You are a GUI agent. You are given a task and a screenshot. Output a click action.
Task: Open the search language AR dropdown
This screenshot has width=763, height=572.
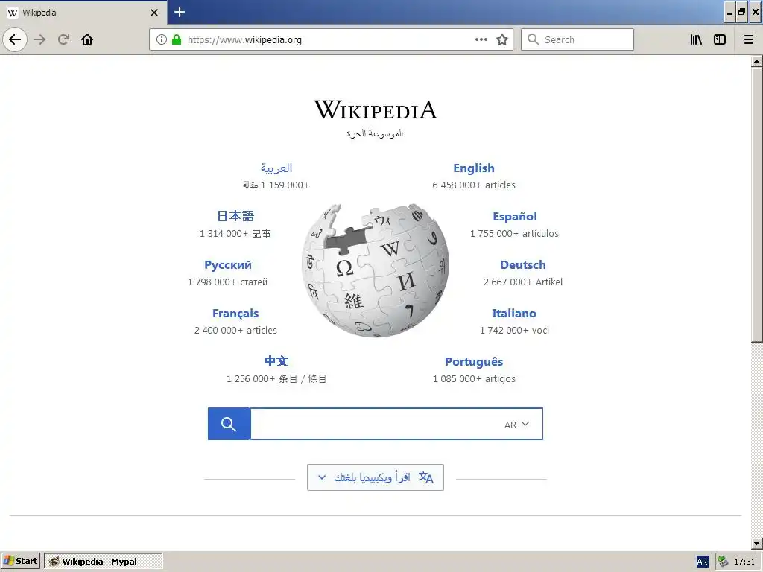coord(517,424)
